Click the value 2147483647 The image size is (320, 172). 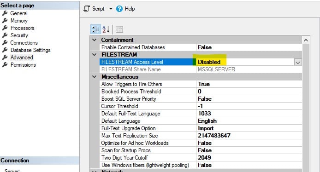pos(214,136)
